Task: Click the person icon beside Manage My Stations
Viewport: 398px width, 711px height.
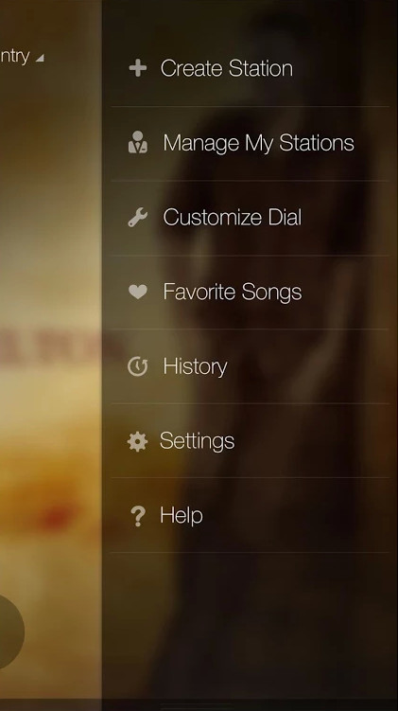Action: pos(138,142)
